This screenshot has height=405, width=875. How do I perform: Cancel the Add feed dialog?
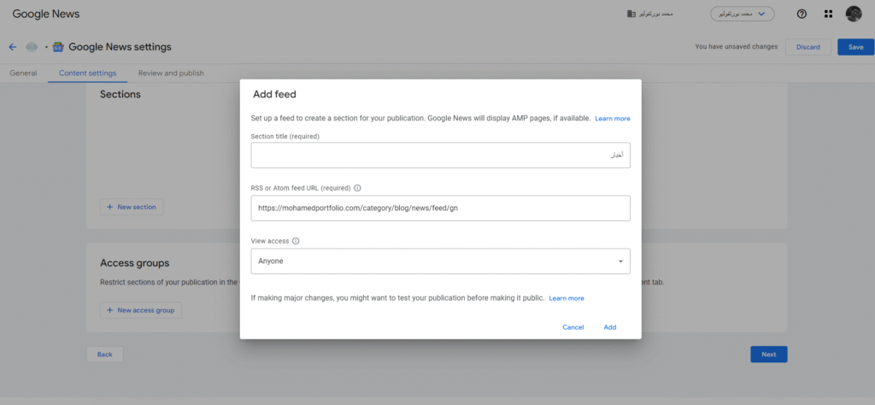point(573,327)
